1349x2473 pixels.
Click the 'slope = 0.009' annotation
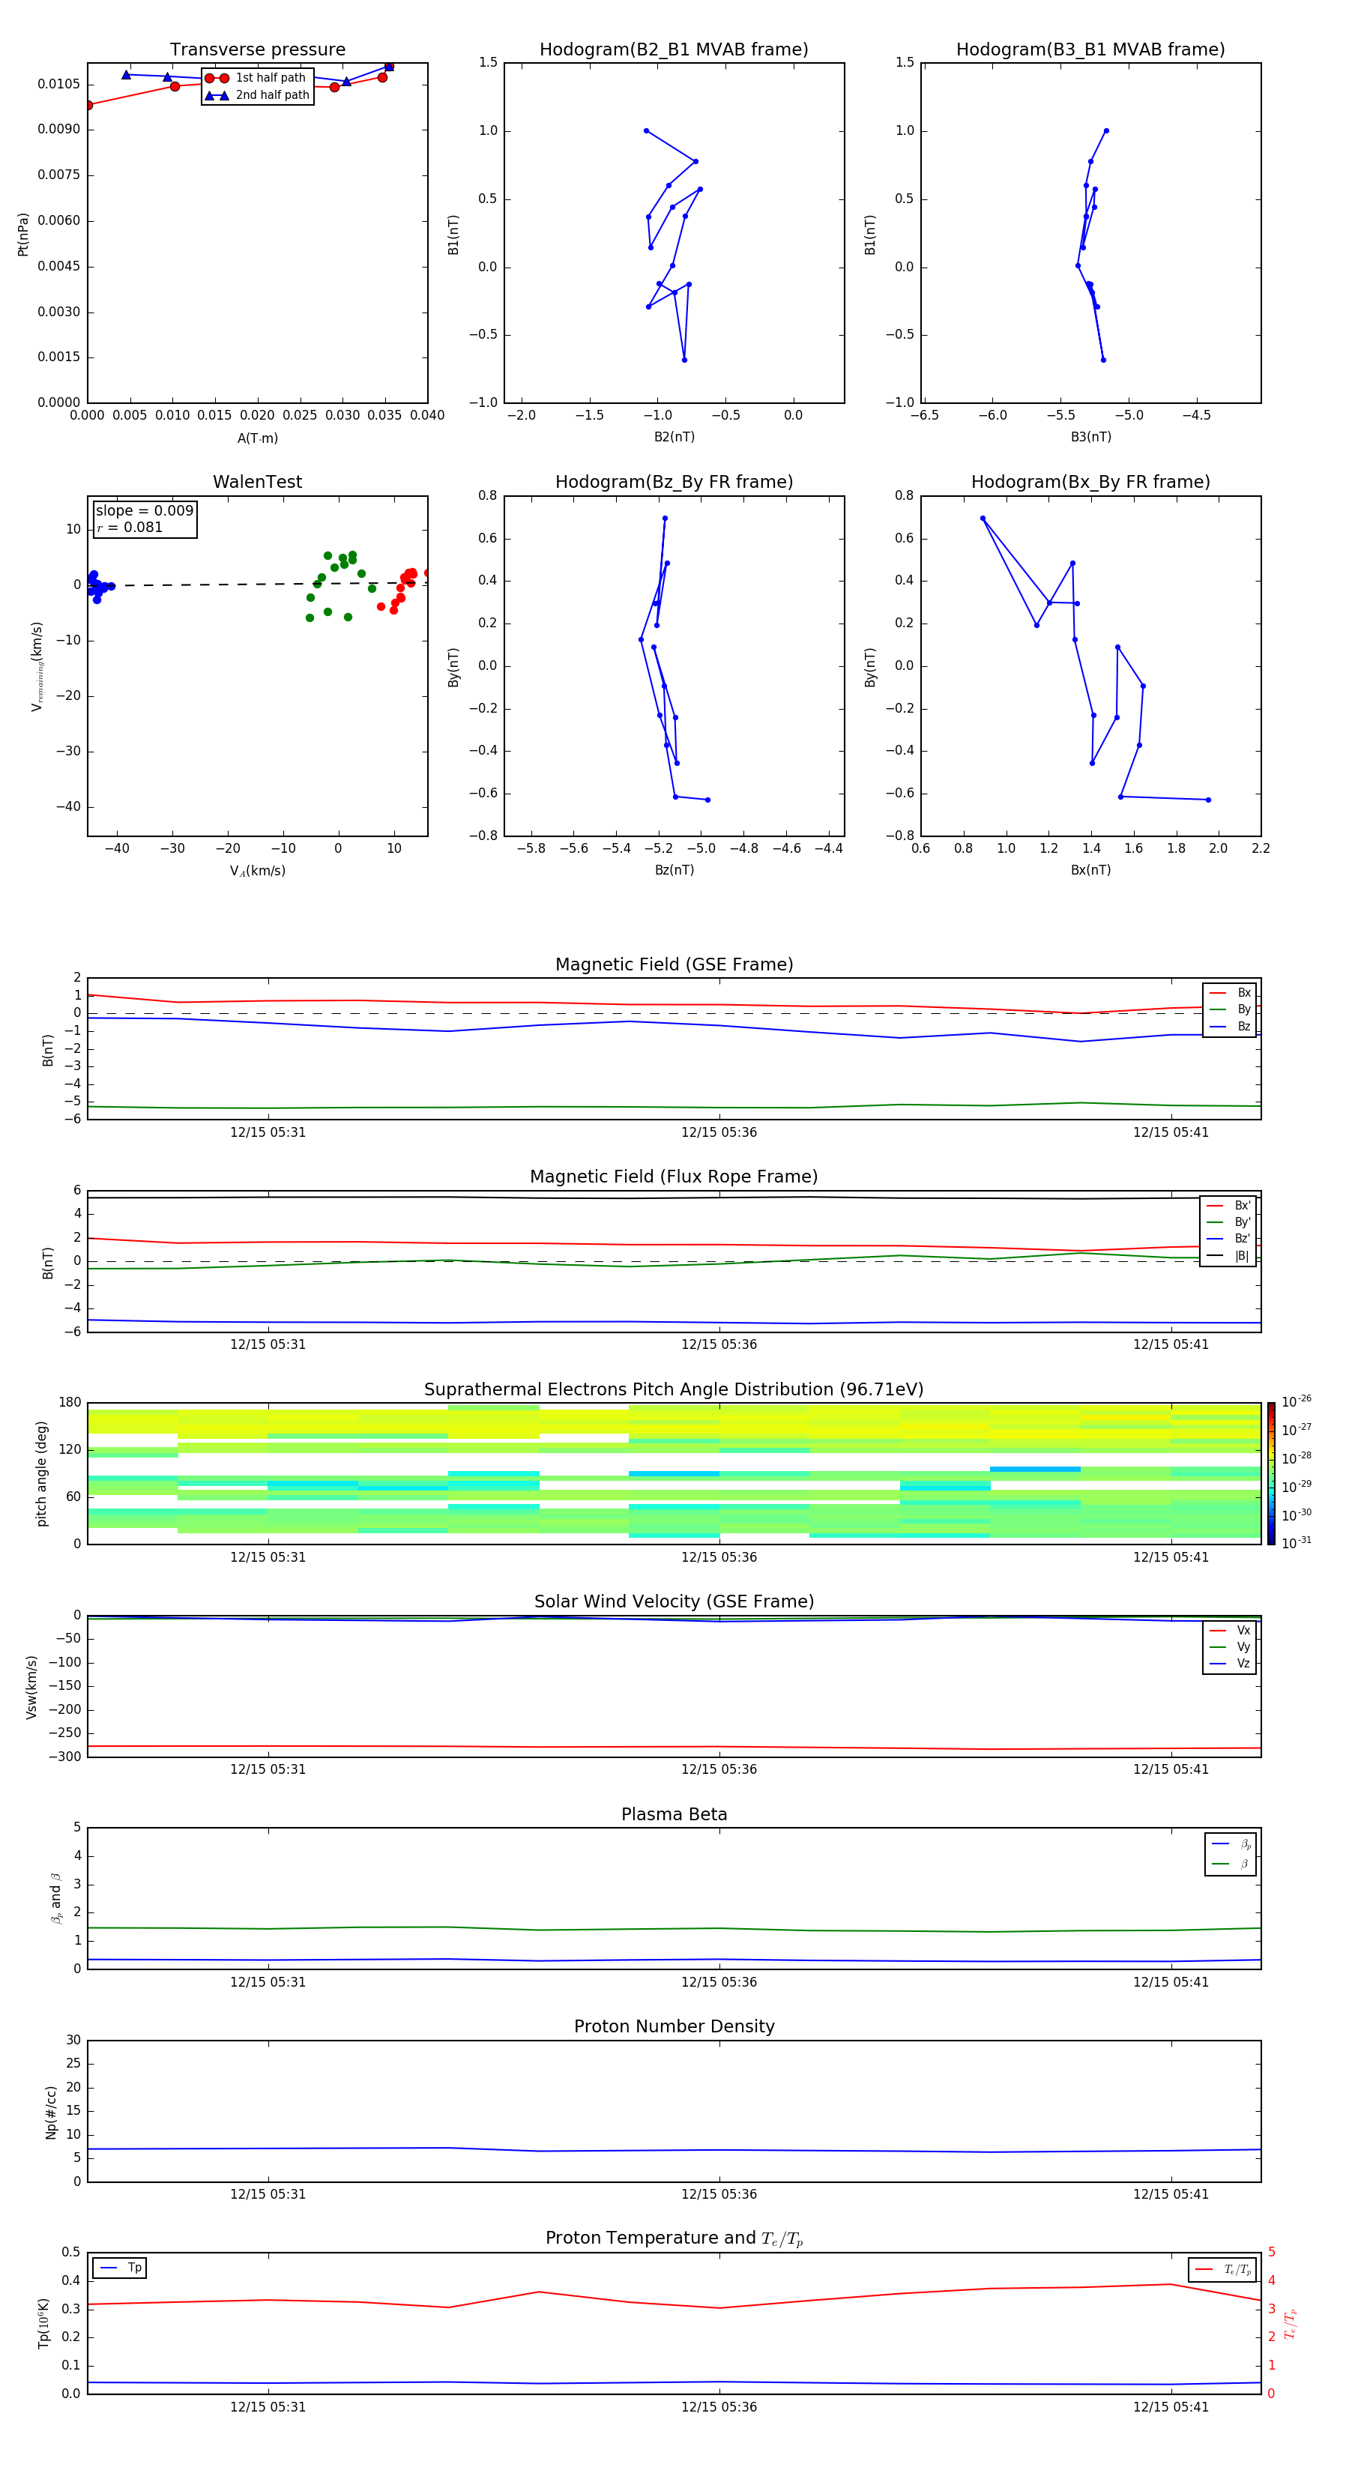145,511
